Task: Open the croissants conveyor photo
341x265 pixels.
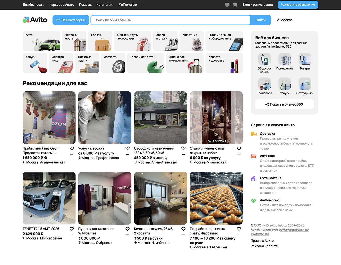Action: point(216,198)
